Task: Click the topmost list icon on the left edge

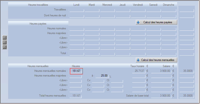Action: click(5, 38)
